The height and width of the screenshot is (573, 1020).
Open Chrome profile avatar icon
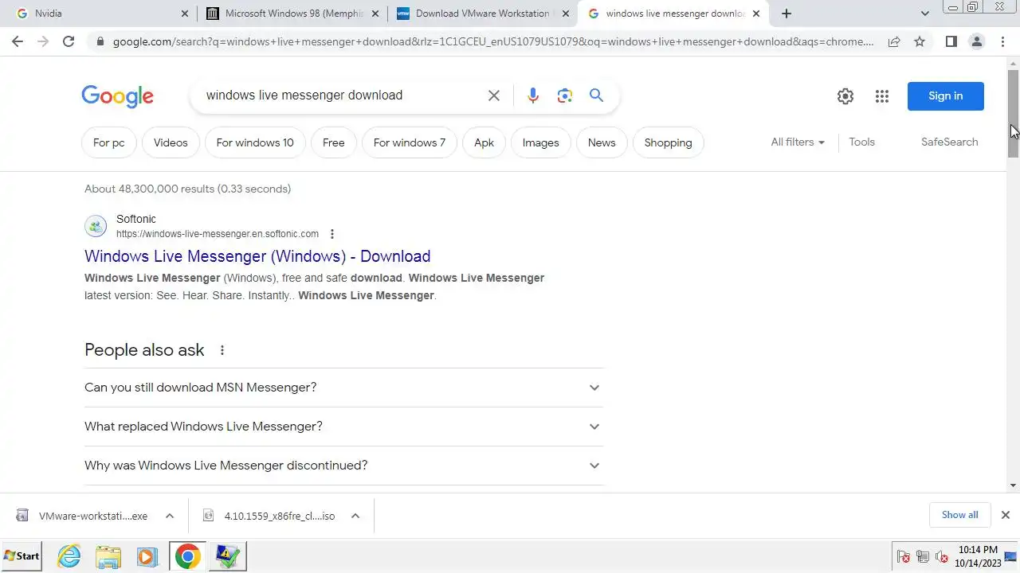[x=976, y=41]
